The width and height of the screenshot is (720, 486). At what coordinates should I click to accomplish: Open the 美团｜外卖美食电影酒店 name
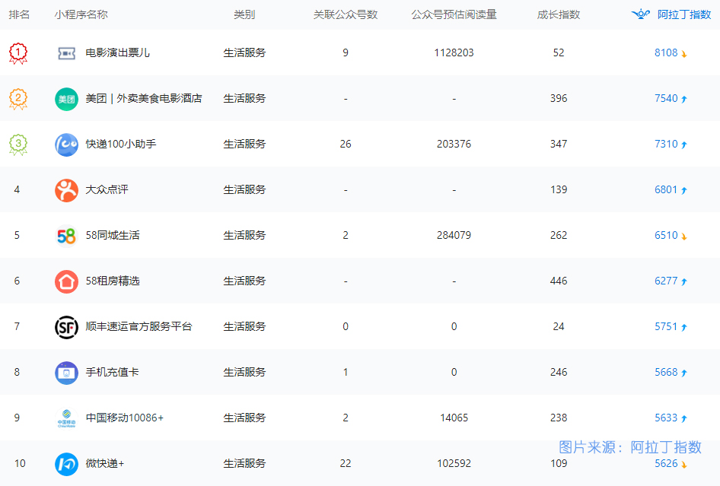click(144, 98)
